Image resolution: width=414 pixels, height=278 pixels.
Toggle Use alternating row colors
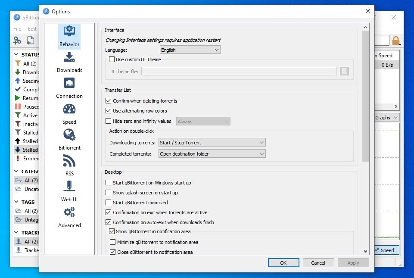pyautogui.click(x=109, y=111)
